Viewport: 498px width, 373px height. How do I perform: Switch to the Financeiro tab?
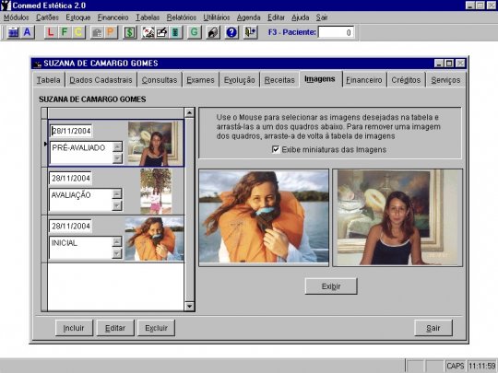tap(364, 80)
